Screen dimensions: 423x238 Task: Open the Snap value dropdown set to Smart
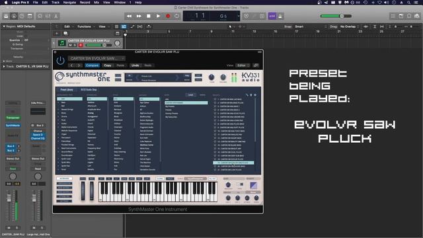[x=310, y=26]
